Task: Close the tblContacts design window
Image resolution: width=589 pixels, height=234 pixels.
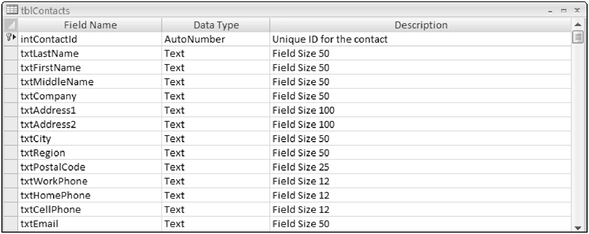Action: 577,11
